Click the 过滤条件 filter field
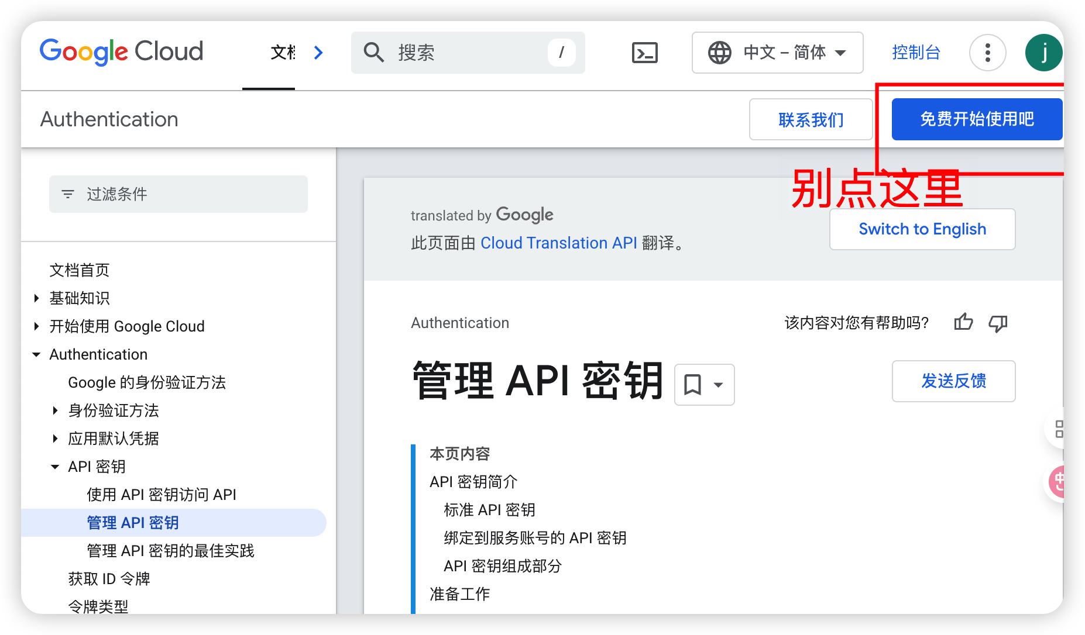Viewport: 1085px width, 635px height. click(178, 194)
